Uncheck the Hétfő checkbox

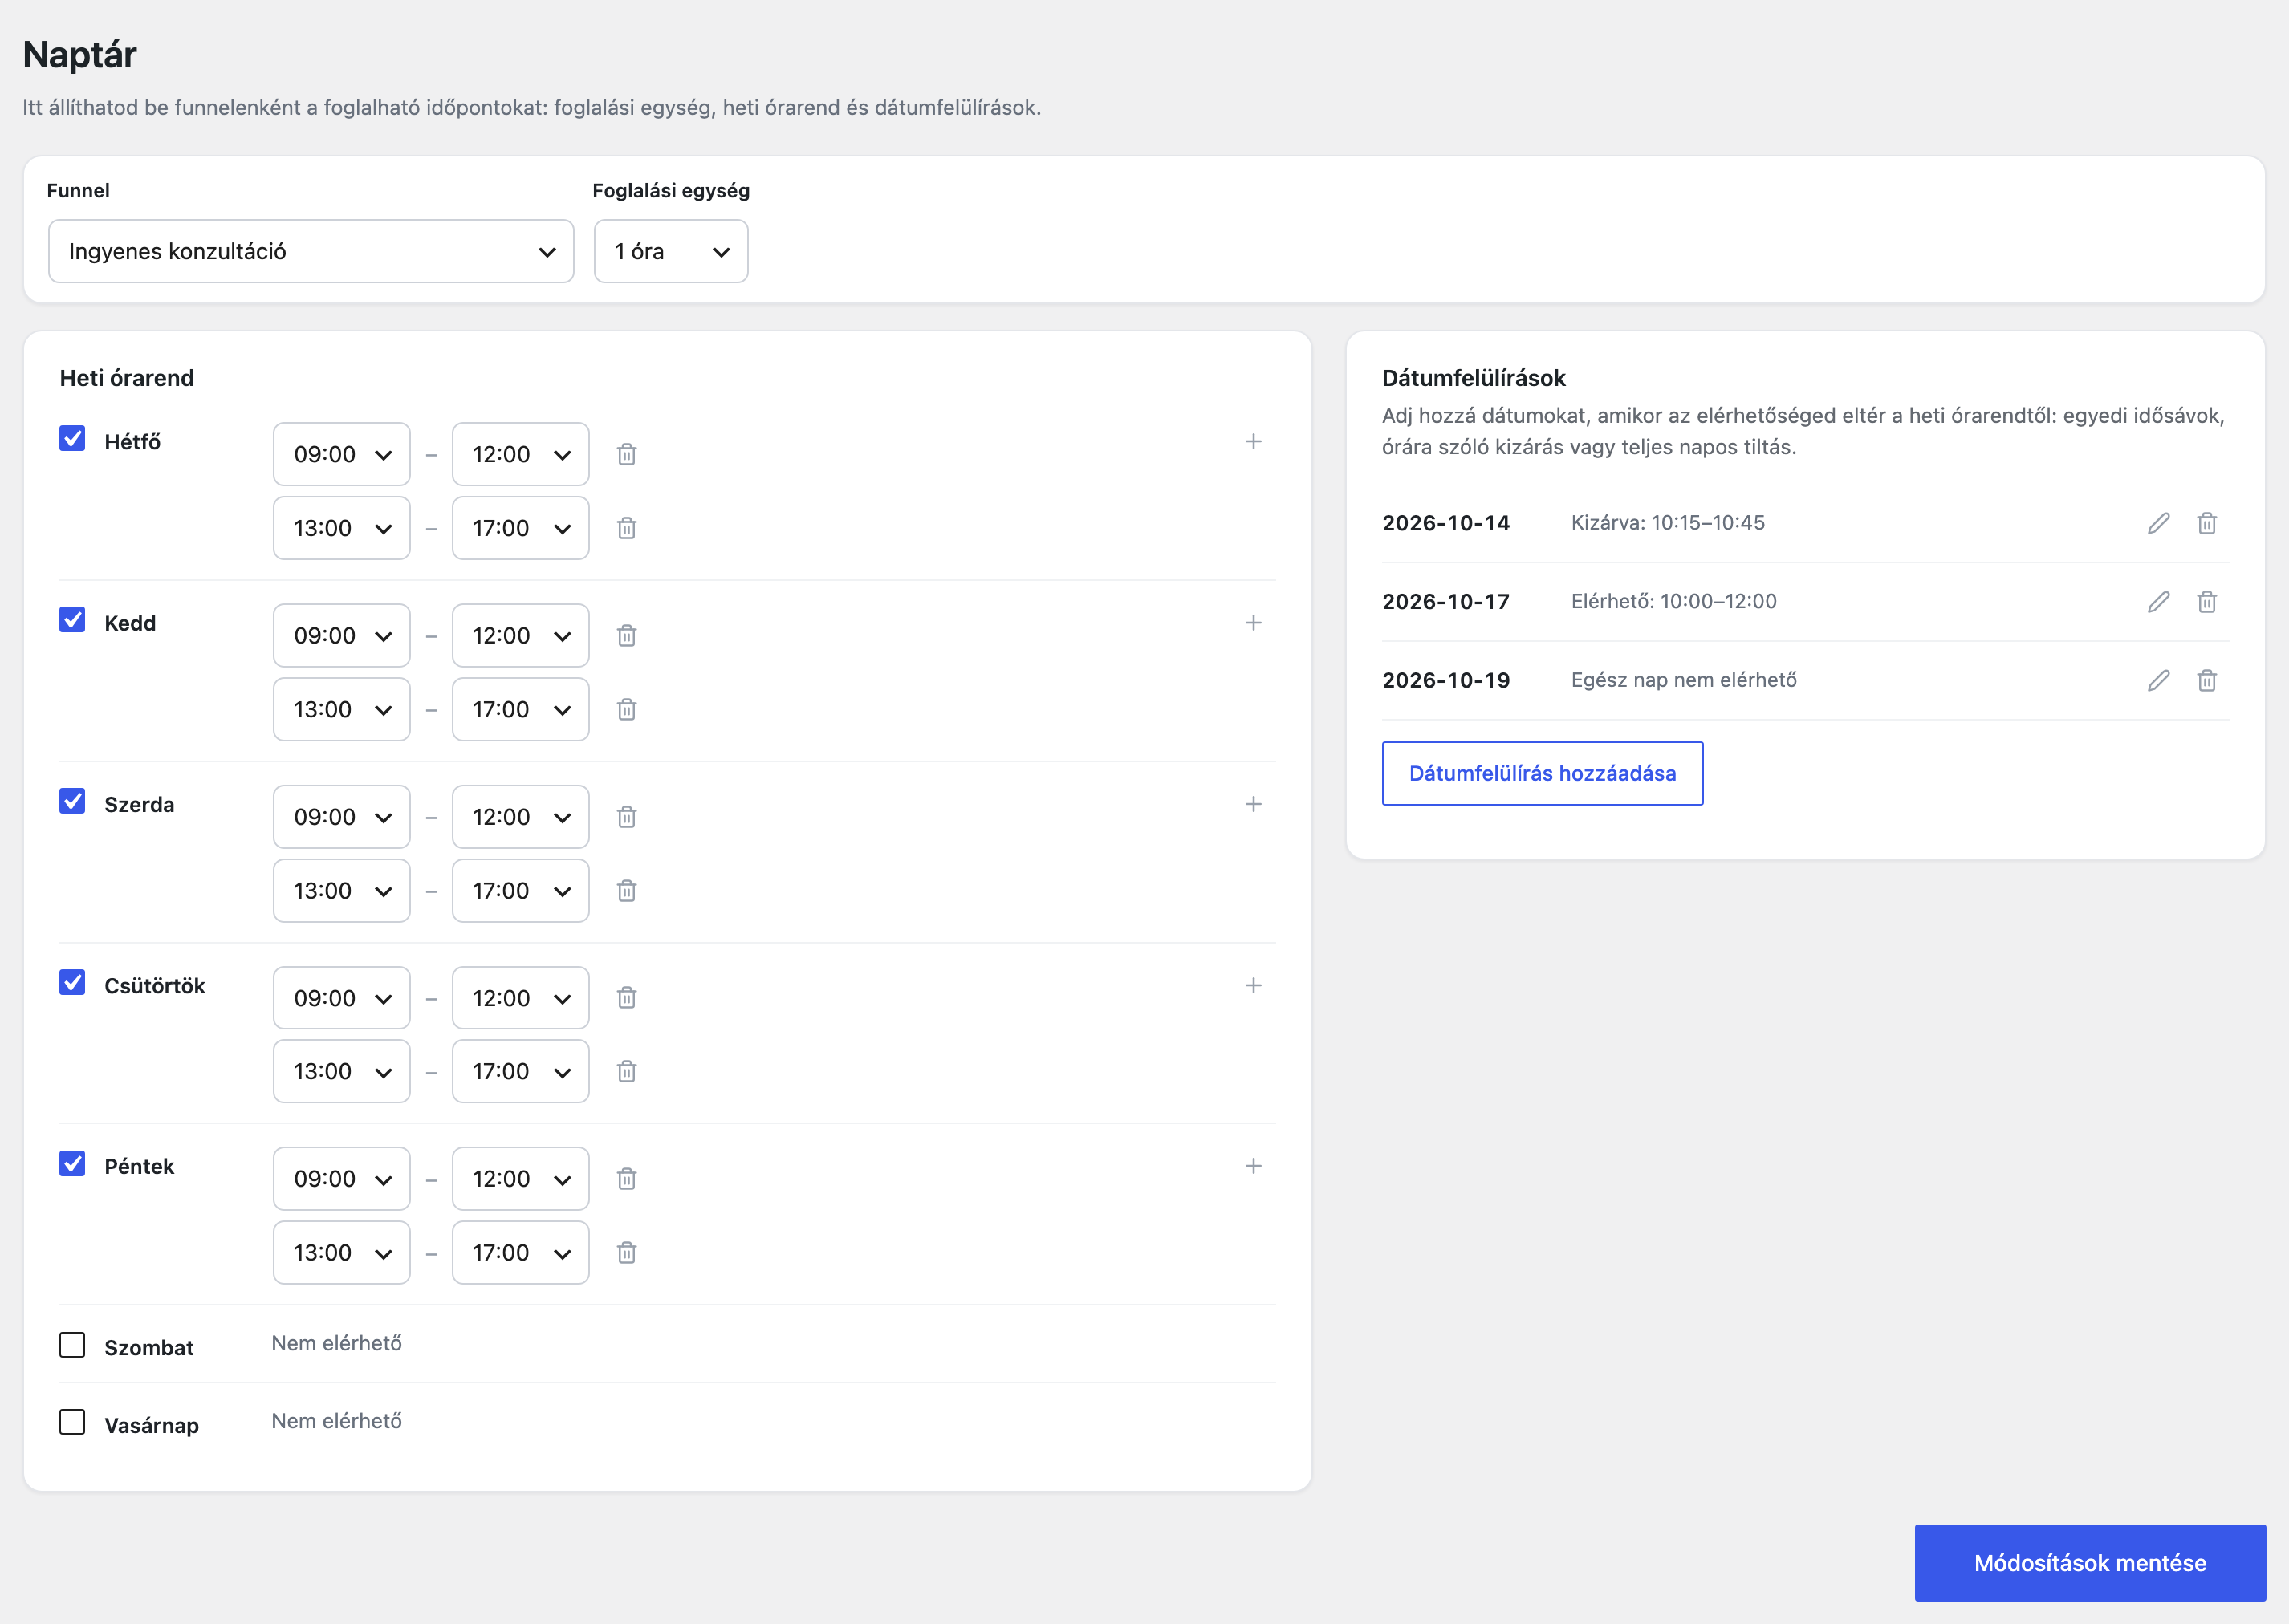72,438
